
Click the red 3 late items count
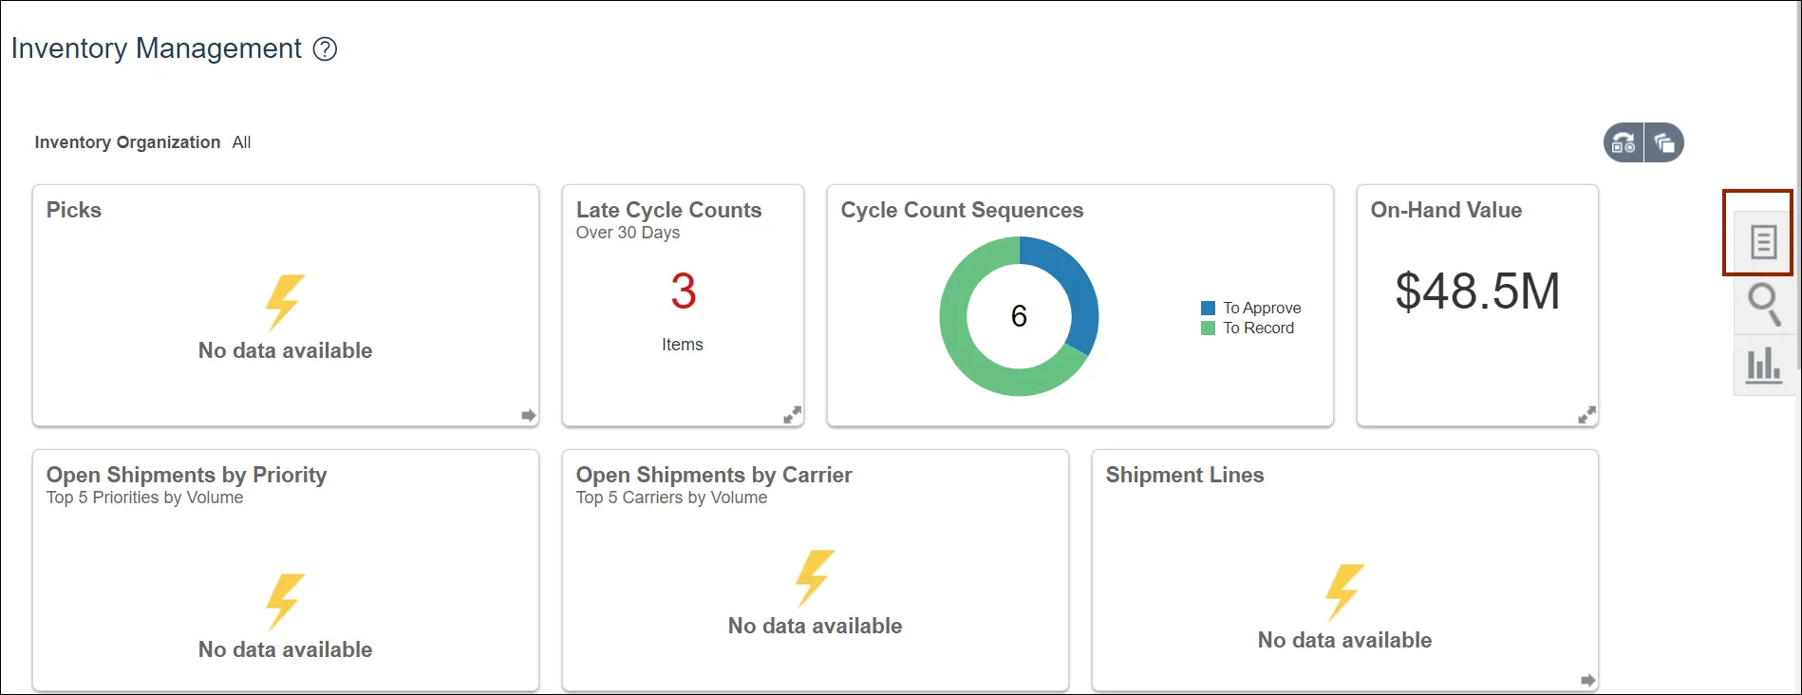(x=683, y=291)
